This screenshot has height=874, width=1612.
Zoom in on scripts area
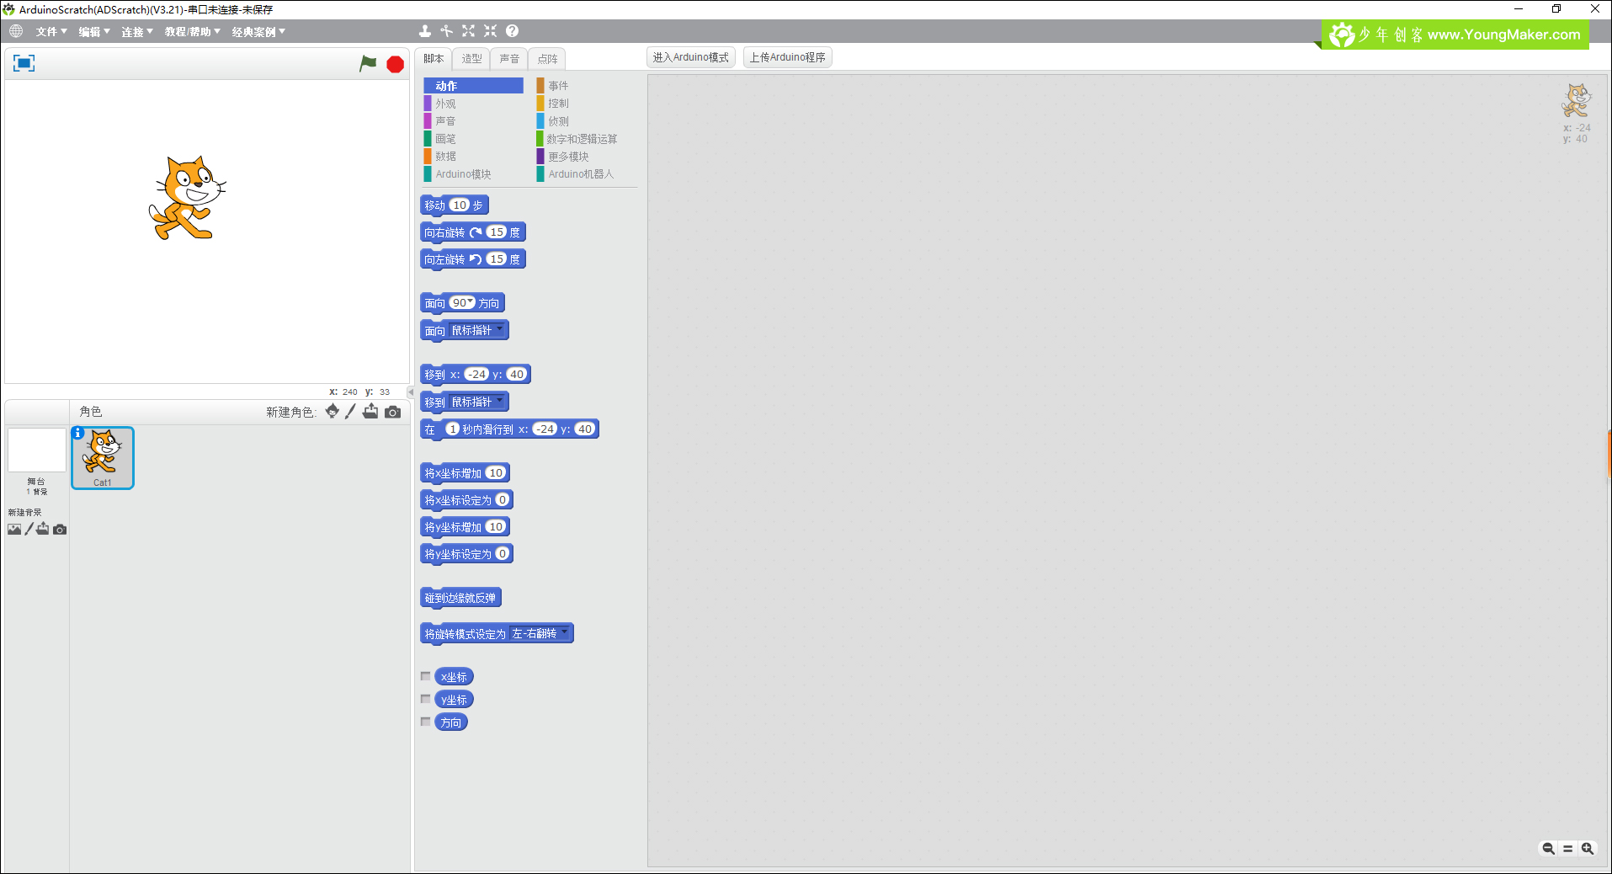[x=1588, y=849]
